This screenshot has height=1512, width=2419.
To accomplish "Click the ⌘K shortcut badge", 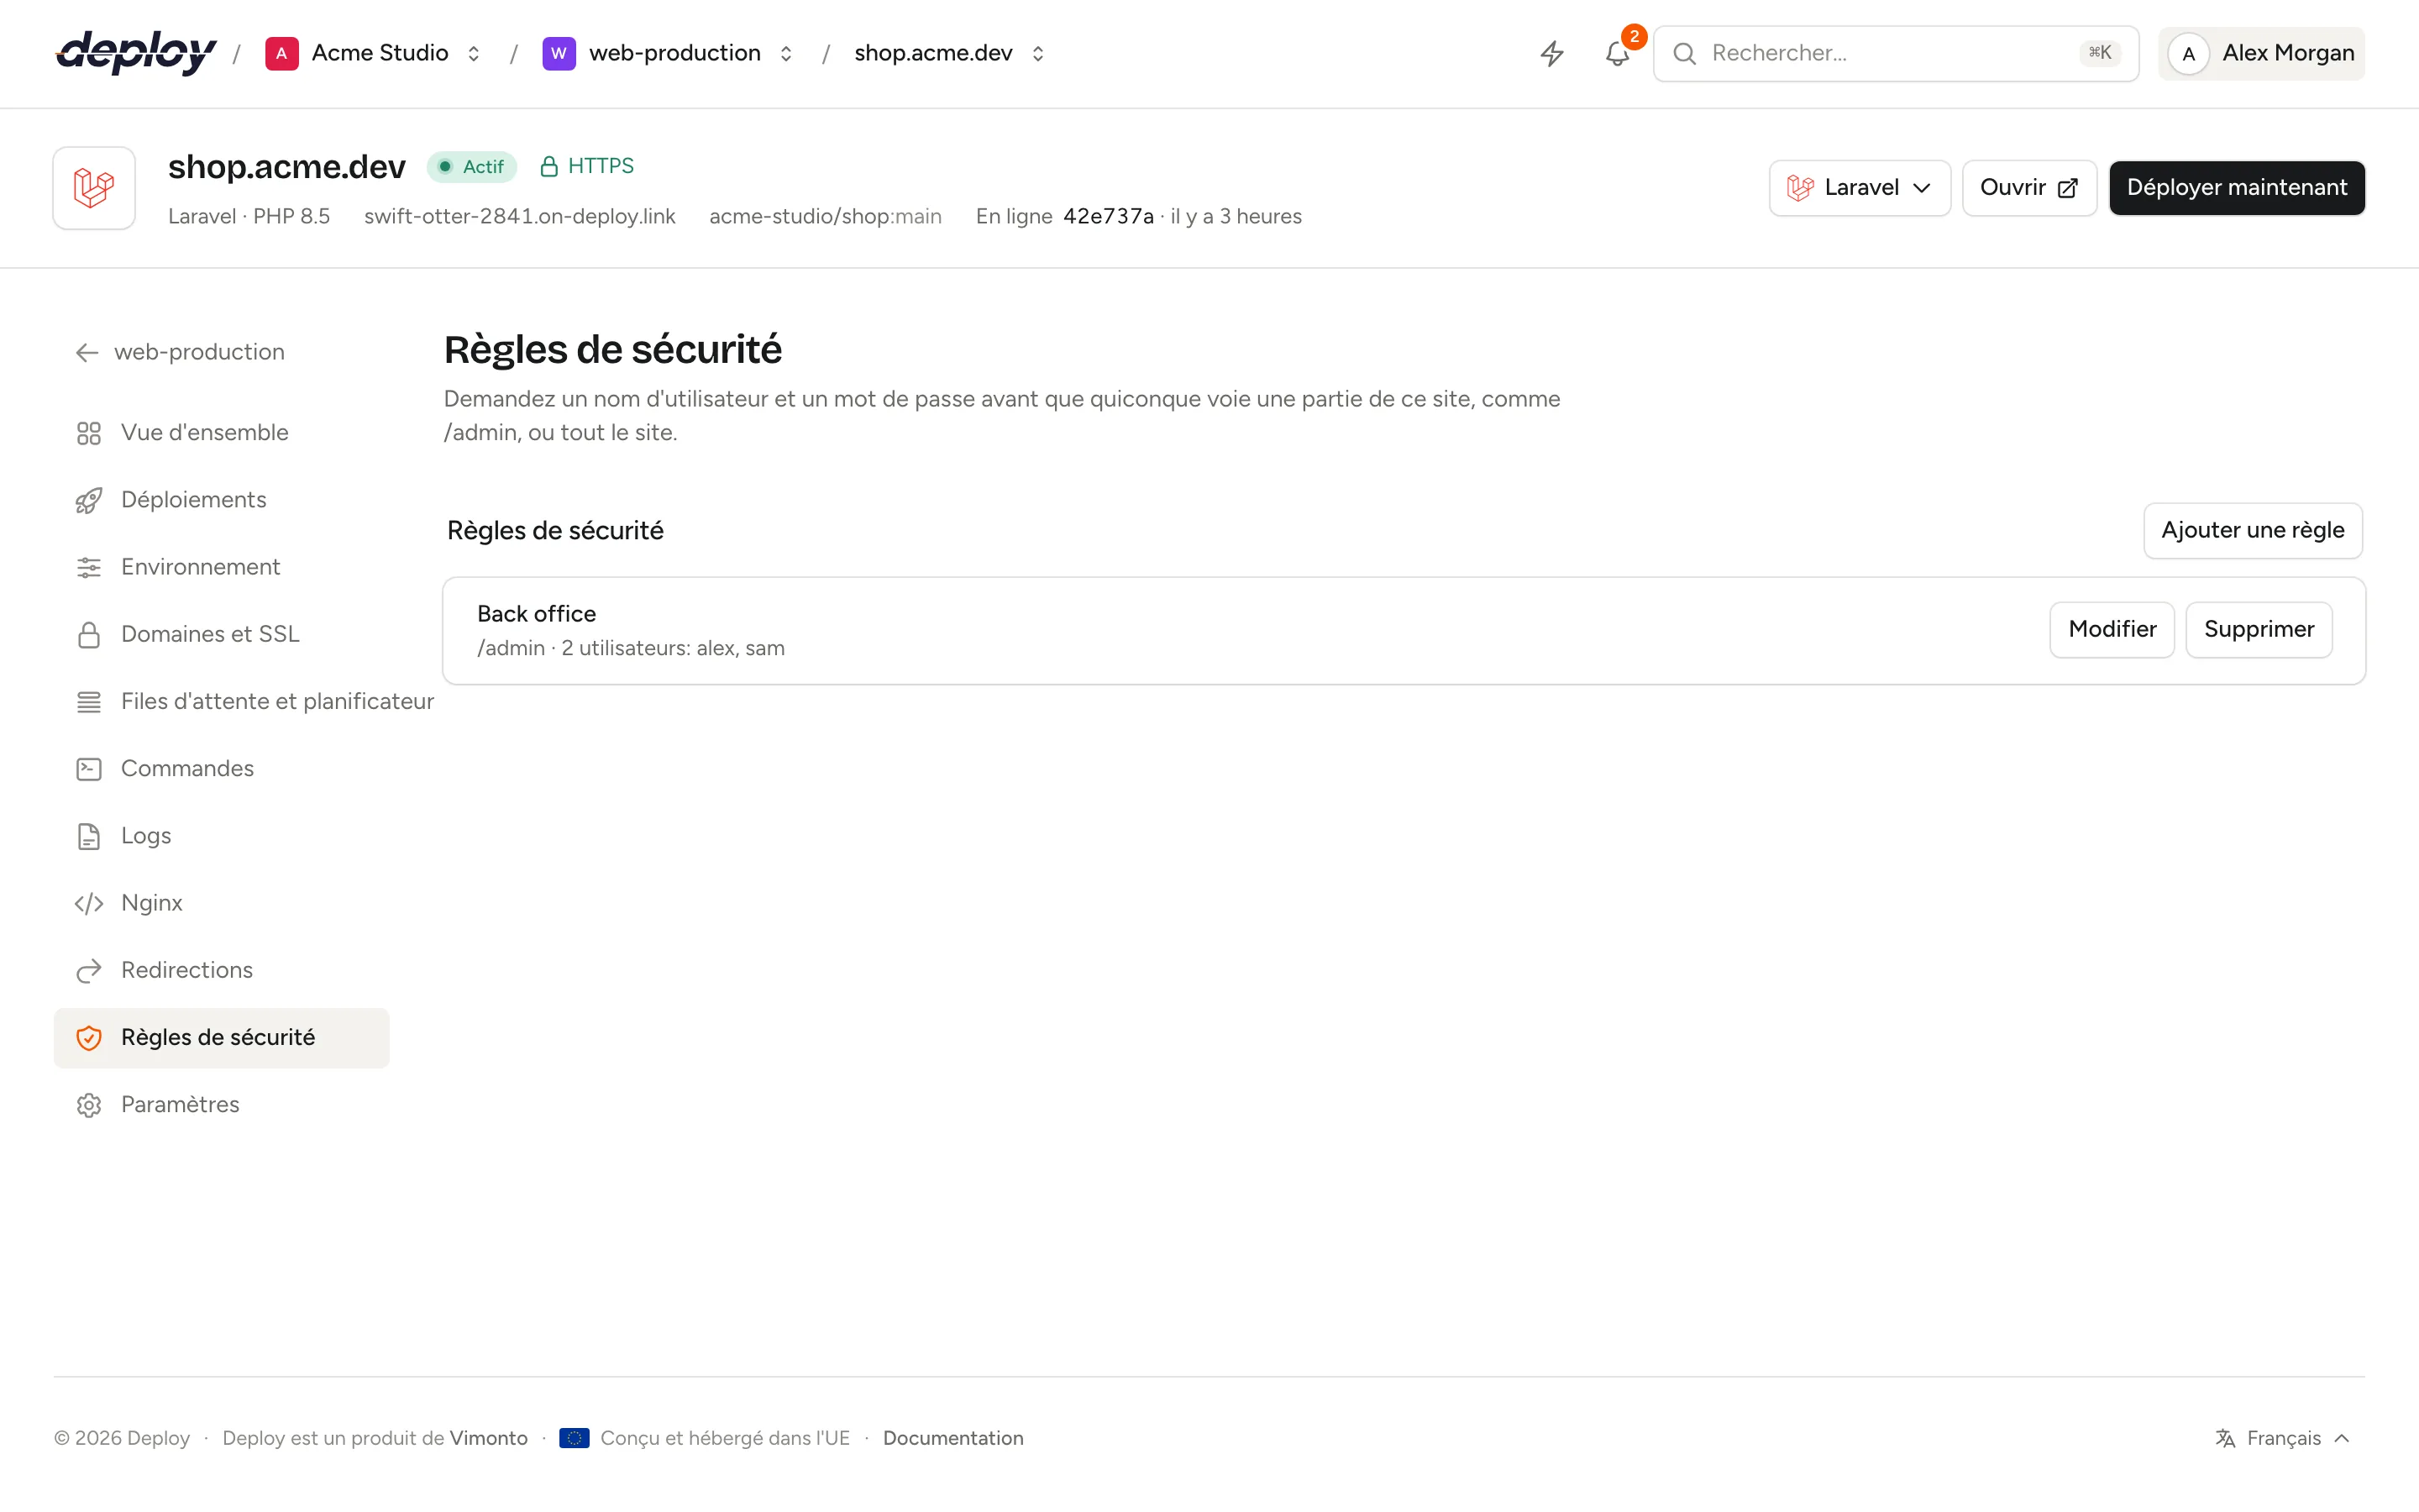I will 2099,53.
